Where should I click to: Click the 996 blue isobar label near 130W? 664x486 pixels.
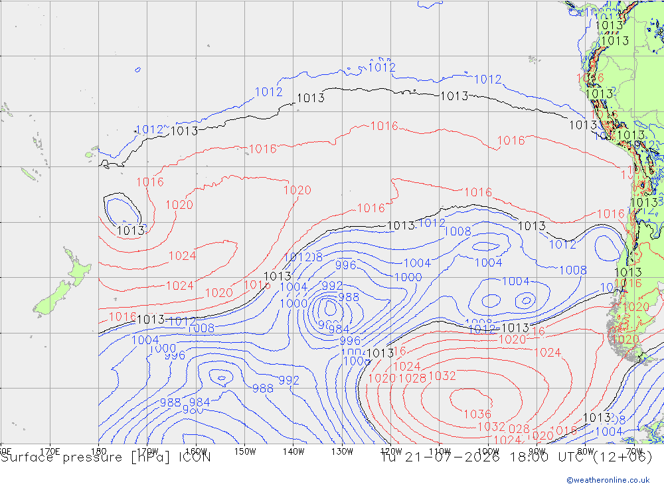click(x=346, y=265)
